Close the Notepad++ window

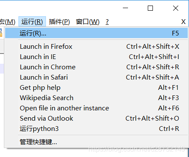tap(176, 8)
